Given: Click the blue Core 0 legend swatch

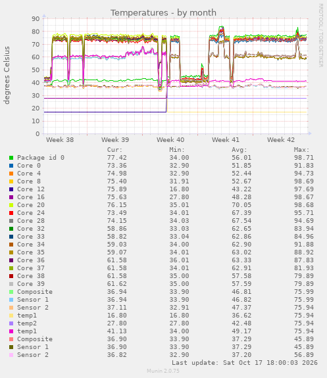Looking at the screenshot, I should click(11, 166).
